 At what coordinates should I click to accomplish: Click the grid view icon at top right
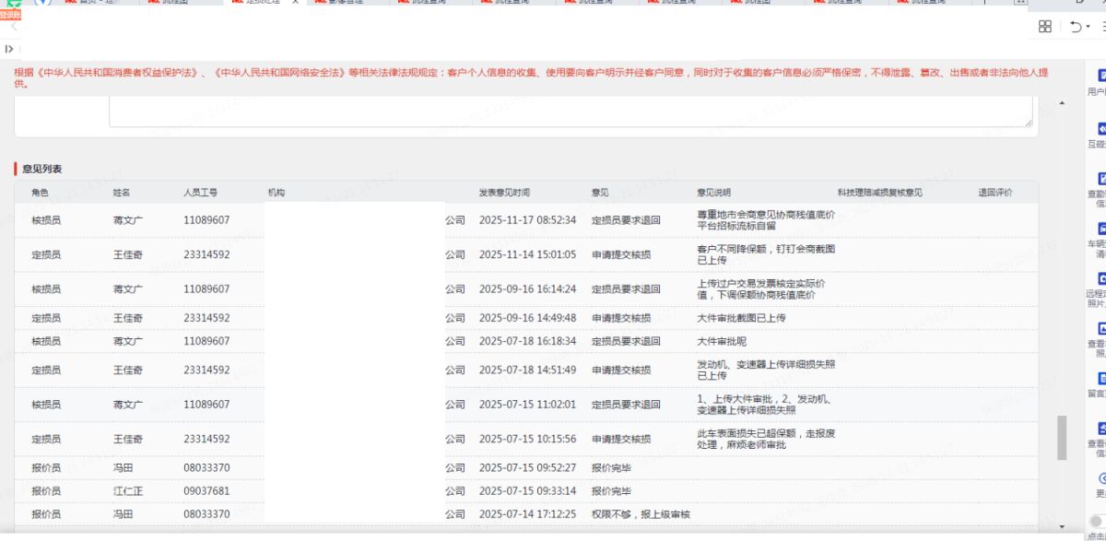(x=1045, y=27)
